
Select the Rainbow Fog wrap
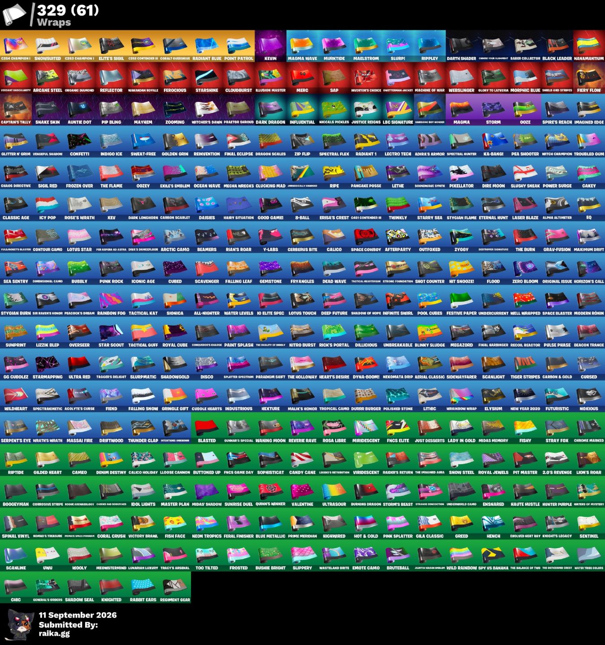pyautogui.click(x=111, y=301)
